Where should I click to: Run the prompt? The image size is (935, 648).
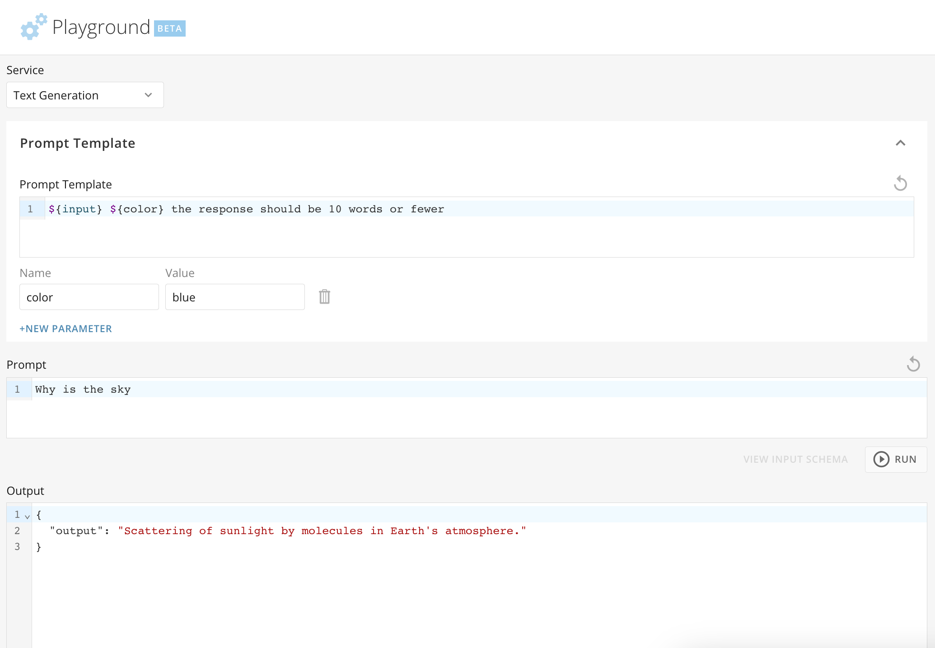(896, 459)
